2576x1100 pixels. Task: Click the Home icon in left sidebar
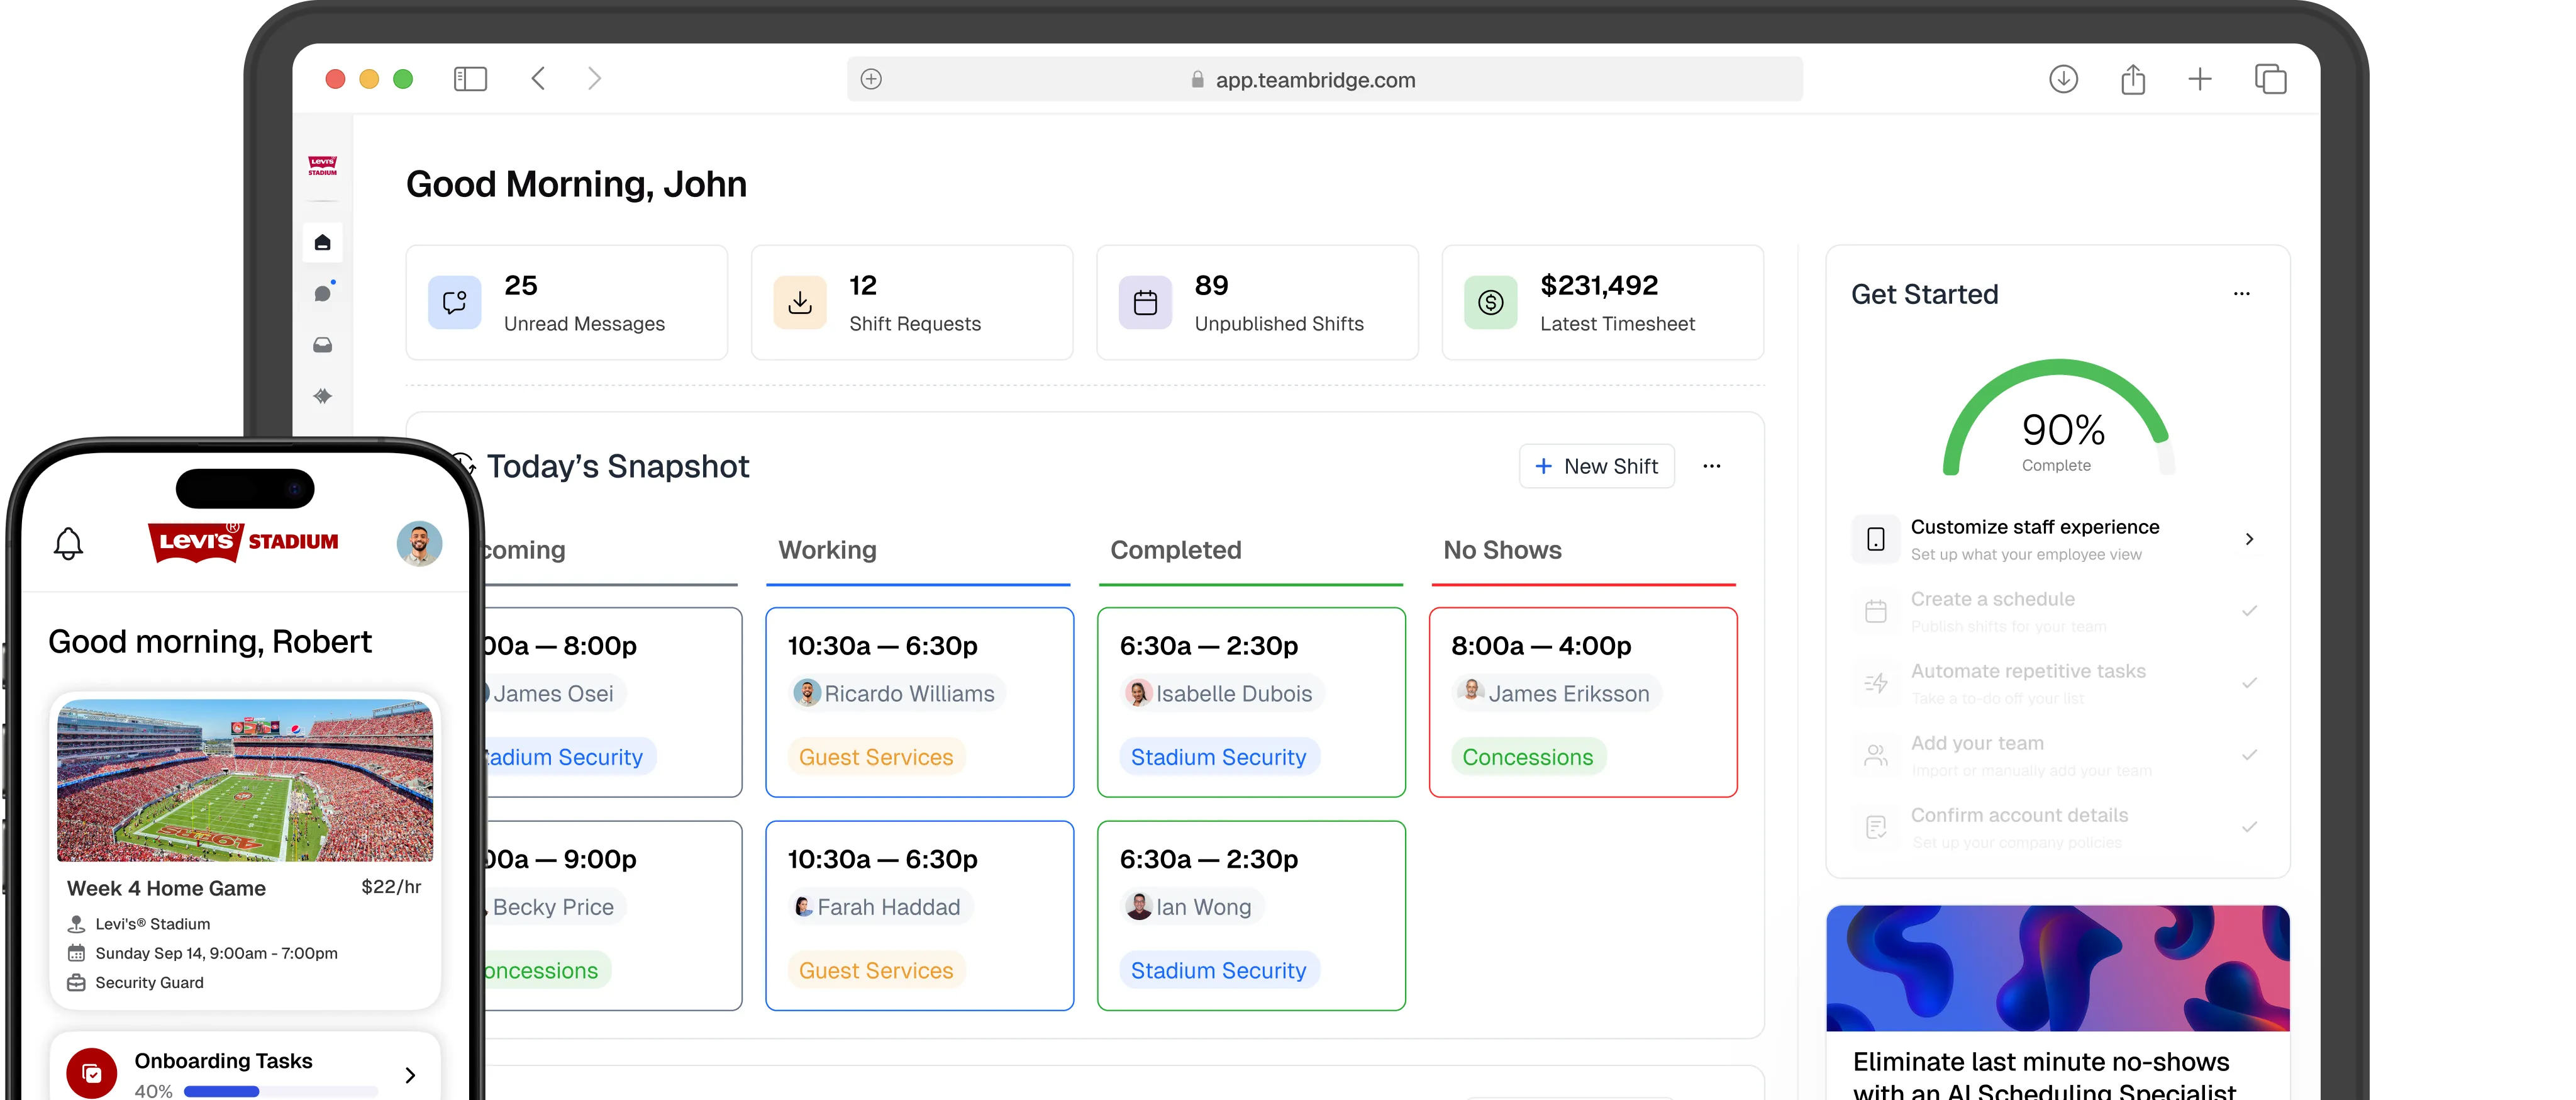pyautogui.click(x=322, y=244)
